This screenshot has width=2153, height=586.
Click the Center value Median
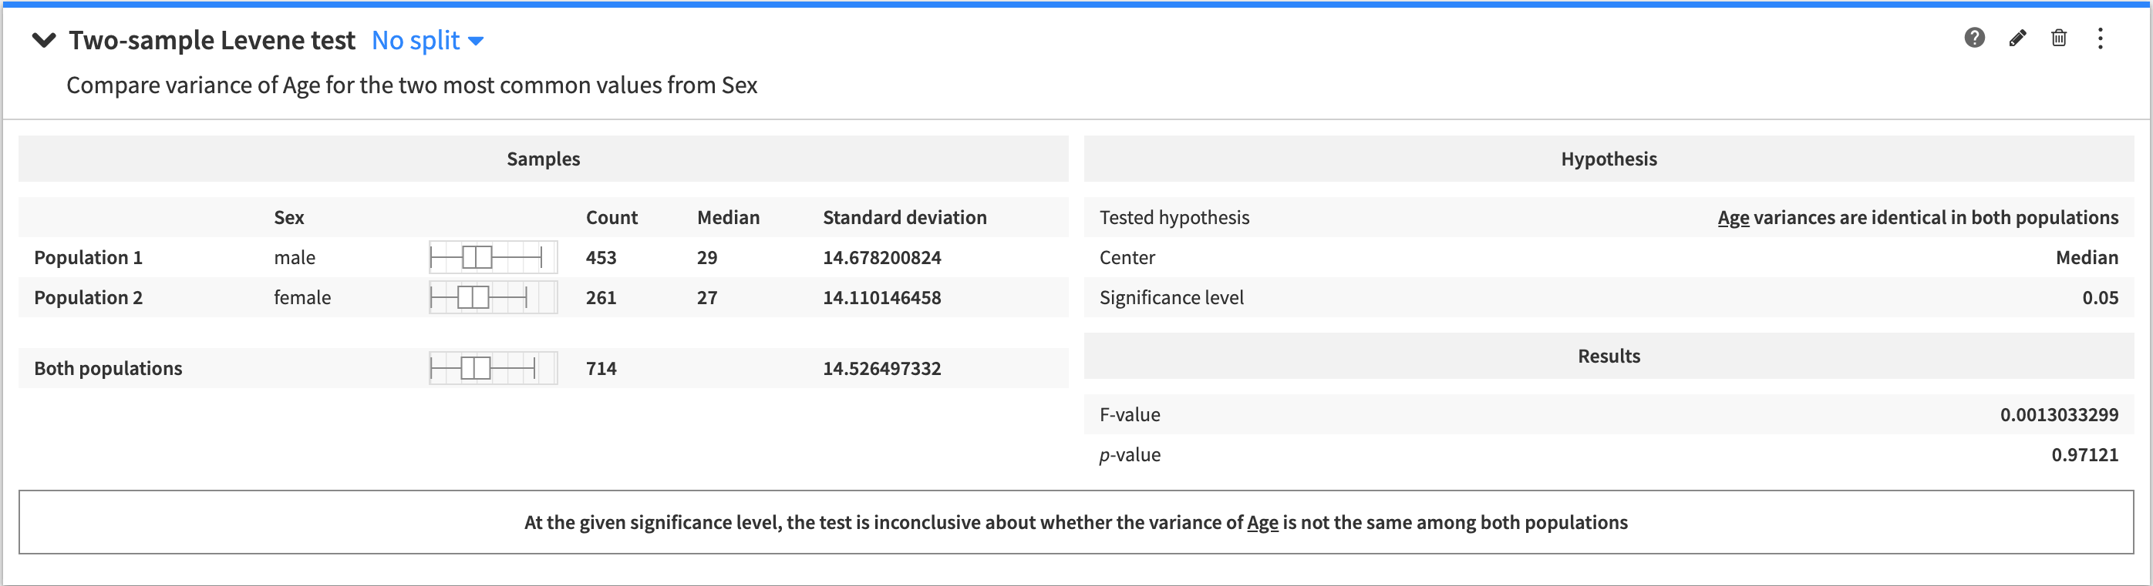pyautogui.click(x=2087, y=257)
